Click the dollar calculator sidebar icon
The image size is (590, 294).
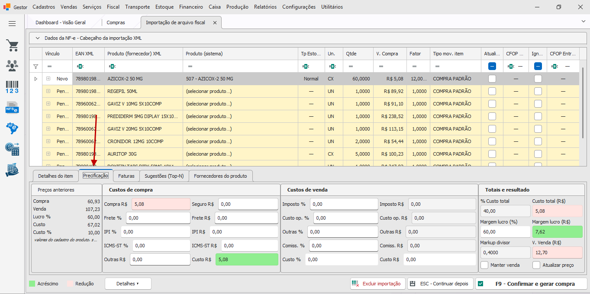12,149
